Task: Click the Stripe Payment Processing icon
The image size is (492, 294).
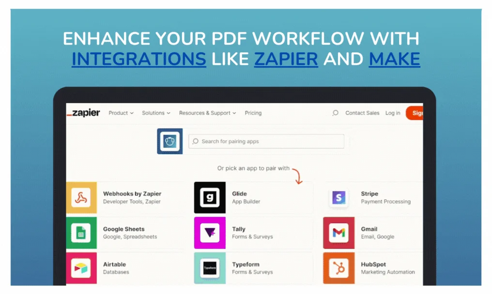Action: 338,197
